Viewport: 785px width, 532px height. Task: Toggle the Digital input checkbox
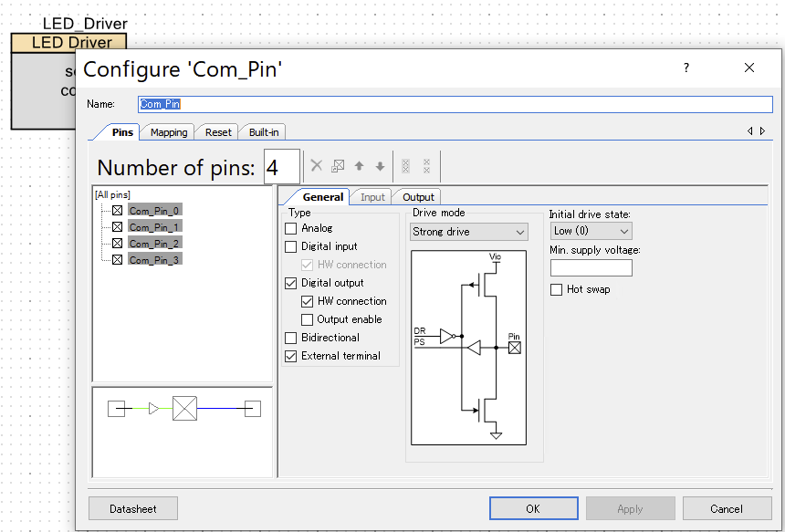(x=291, y=246)
